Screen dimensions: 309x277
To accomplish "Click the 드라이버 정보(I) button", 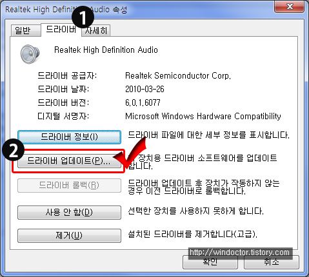I will (x=69, y=137).
